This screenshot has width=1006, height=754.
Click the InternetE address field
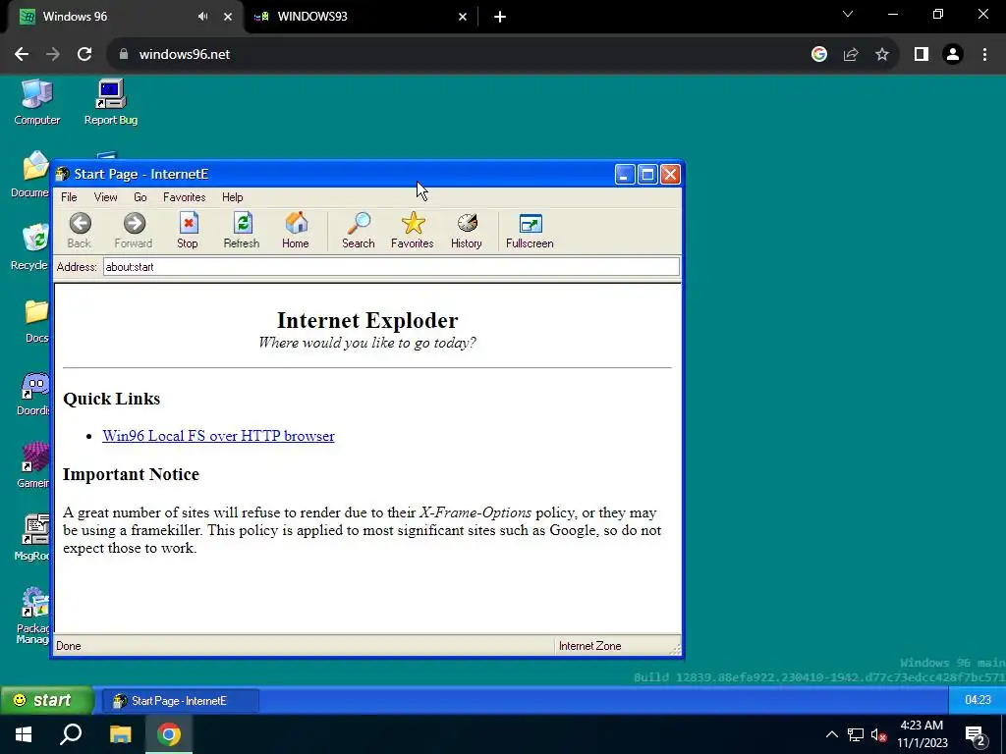(x=391, y=267)
